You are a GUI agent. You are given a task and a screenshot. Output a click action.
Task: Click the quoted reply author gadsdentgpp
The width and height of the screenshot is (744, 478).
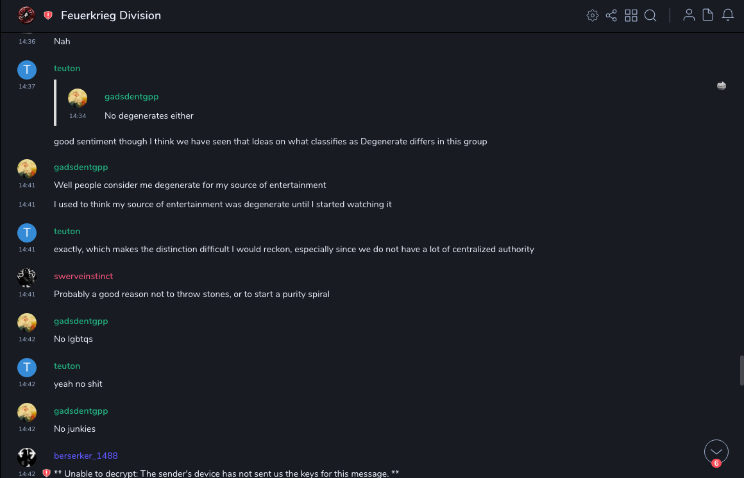tap(131, 96)
